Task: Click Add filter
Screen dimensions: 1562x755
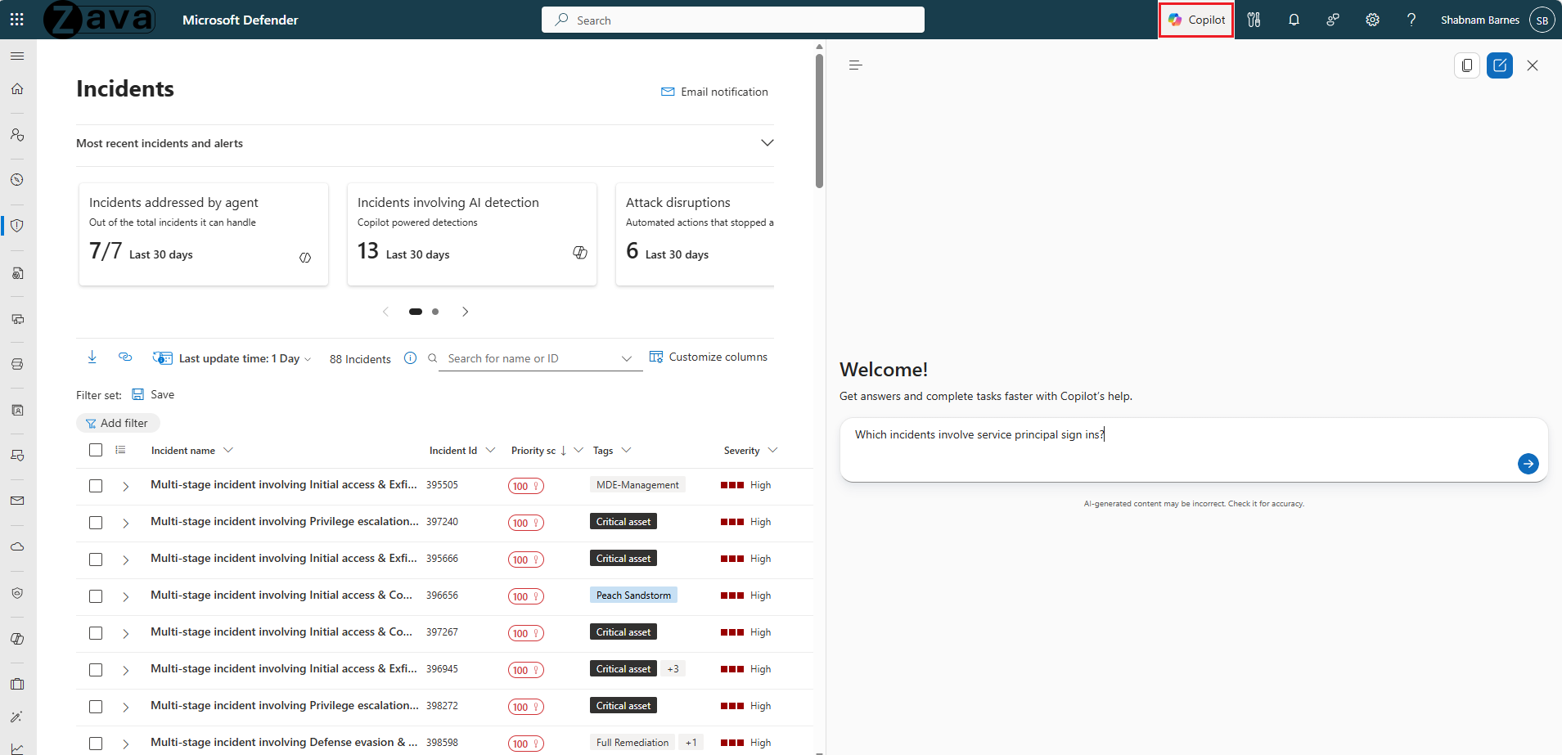Action: click(118, 423)
